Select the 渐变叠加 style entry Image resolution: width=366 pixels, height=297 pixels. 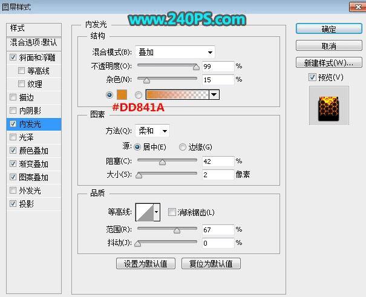point(34,164)
